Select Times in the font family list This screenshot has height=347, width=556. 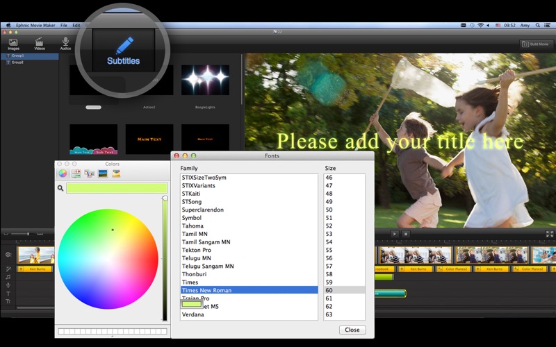[250, 282]
